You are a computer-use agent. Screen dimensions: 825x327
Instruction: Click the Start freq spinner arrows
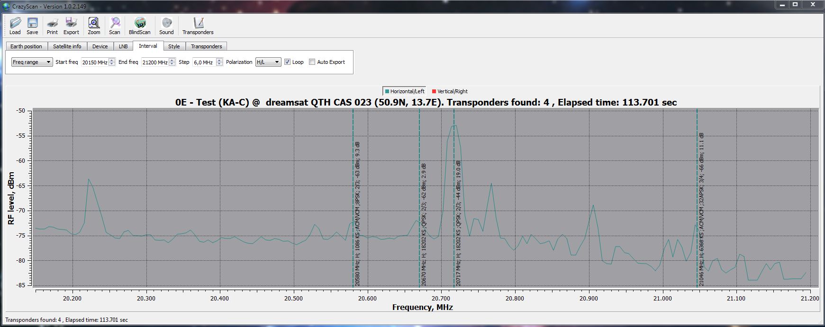pos(112,62)
